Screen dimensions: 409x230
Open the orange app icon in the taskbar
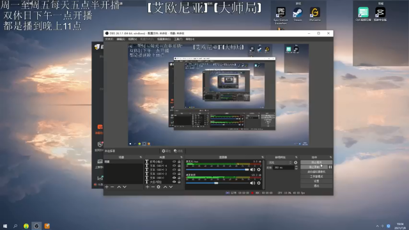(47, 226)
